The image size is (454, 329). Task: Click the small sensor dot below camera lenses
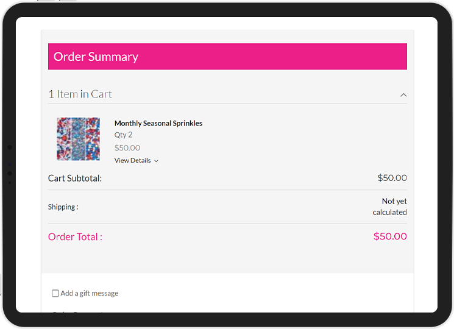[10, 183]
